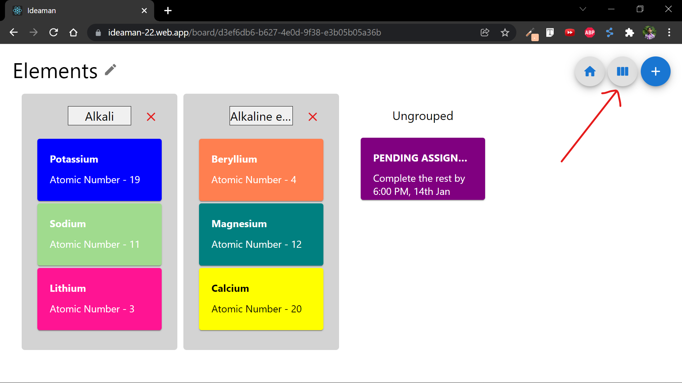Go back with browser back arrow
Image resolution: width=682 pixels, height=383 pixels.
click(14, 32)
